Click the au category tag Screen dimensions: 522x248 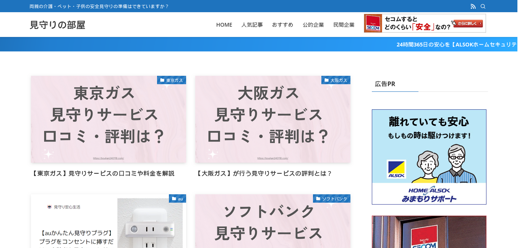[177, 198]
